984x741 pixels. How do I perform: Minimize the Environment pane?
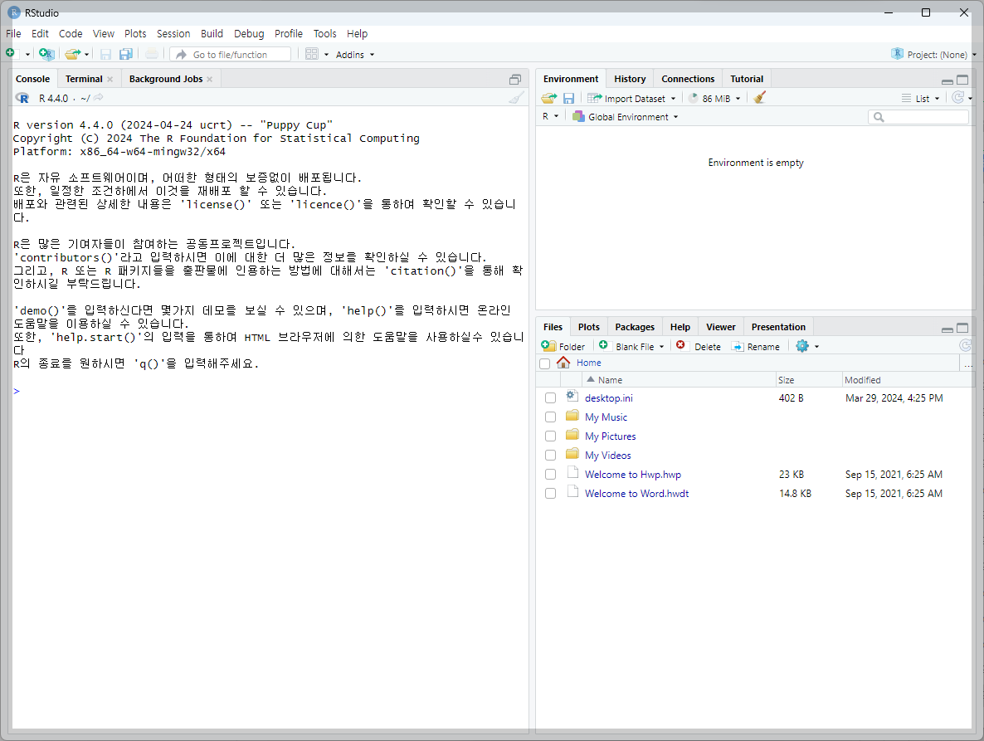tap(947, 81)
